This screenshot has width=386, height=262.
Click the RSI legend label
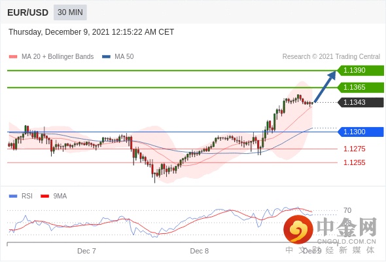click(27, 196)
